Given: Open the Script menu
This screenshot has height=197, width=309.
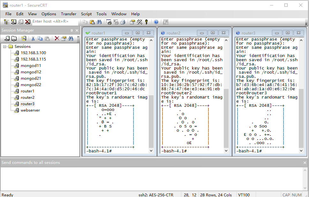Looking at the screenshot, I should point(86,14).
